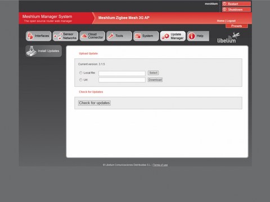Viewport: 270px width, 202px height.
Task: Click the System tab icon
Action: pos(138,36)
